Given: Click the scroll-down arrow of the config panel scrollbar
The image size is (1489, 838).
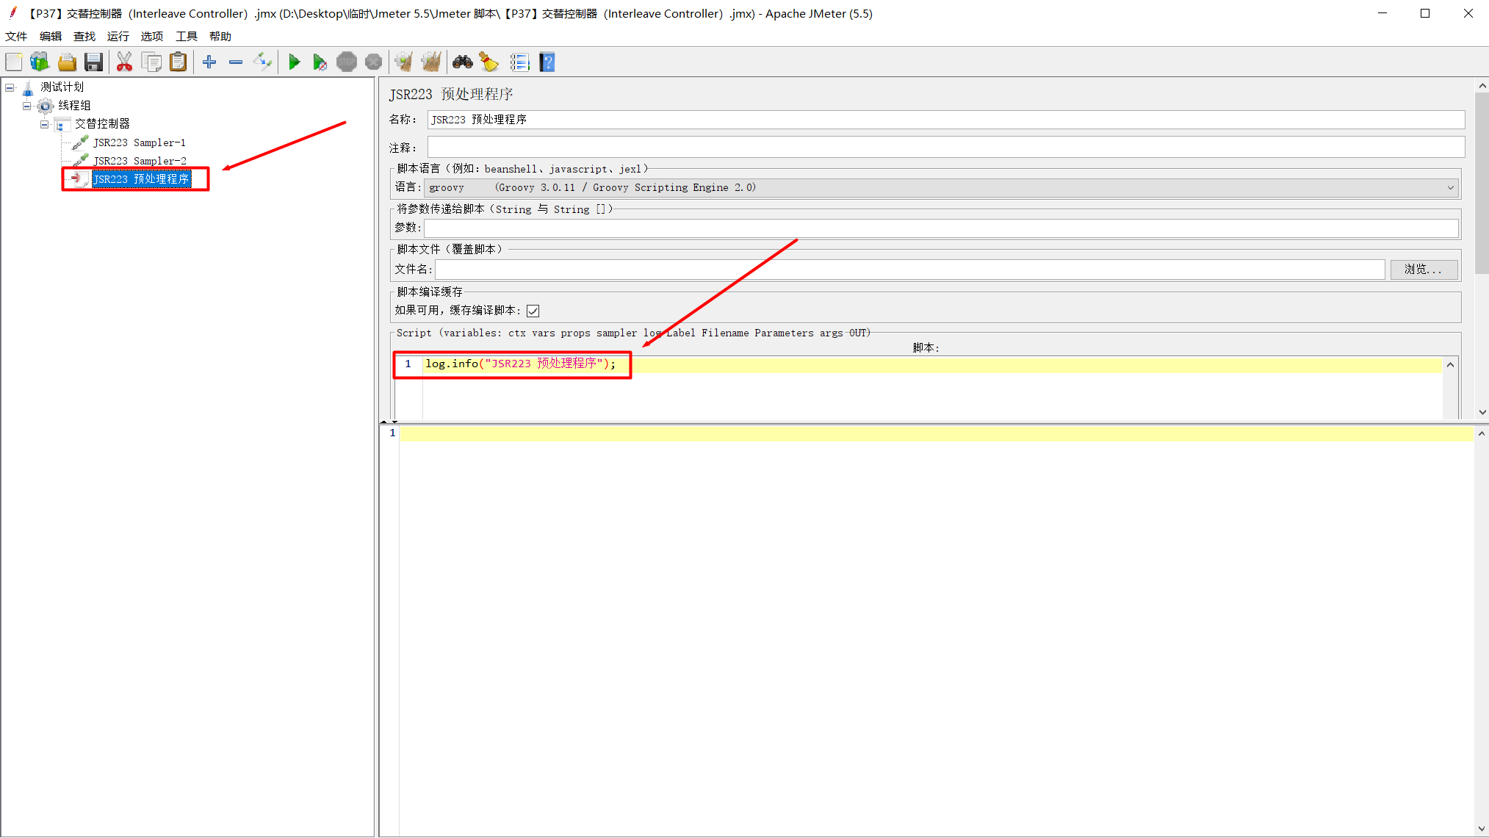Looking at the screenshot, I should (x=1482, y=412).
